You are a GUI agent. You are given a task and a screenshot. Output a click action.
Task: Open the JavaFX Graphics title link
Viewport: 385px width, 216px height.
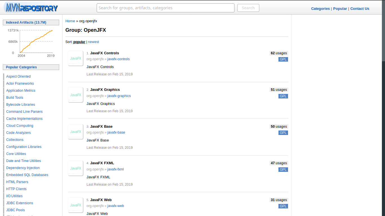105,90
